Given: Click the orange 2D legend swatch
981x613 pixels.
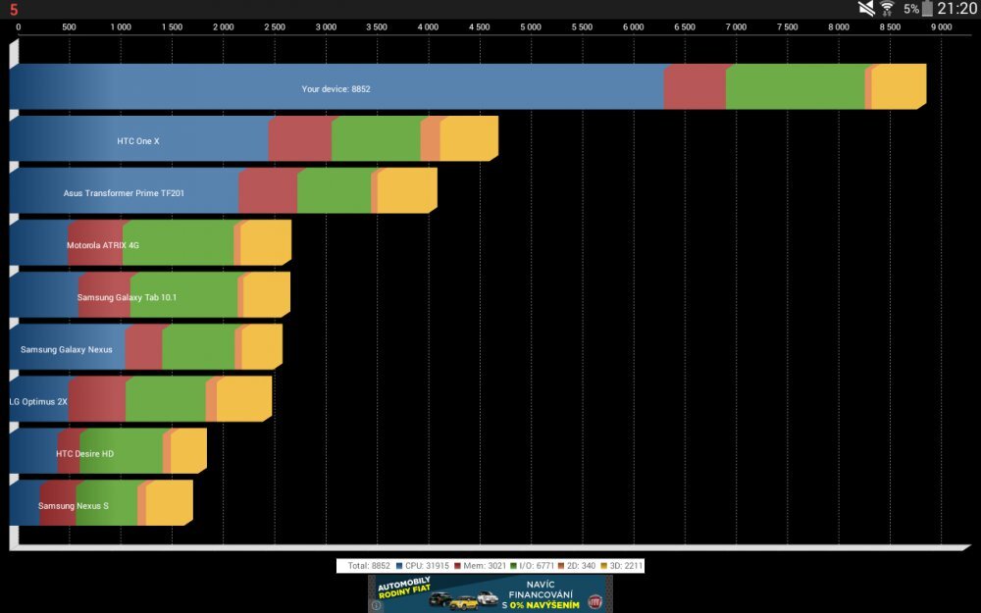Looking at the screenshot, I should coord(562,566).
